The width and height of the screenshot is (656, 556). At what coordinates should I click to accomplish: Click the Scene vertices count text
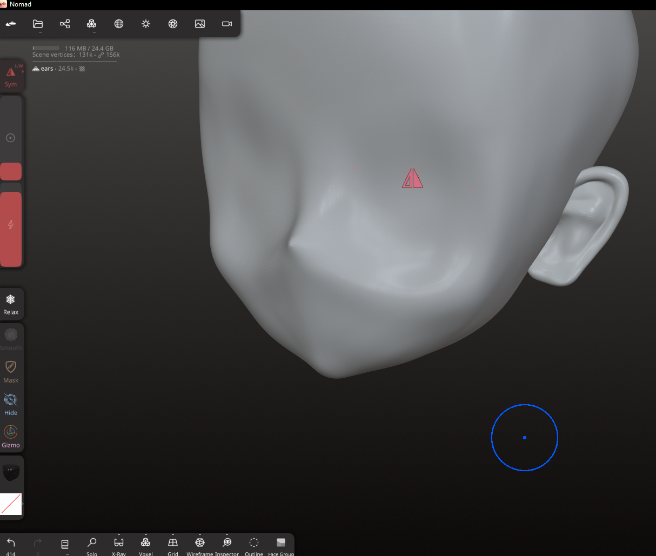pyautogui.click(x=62, y=55)
